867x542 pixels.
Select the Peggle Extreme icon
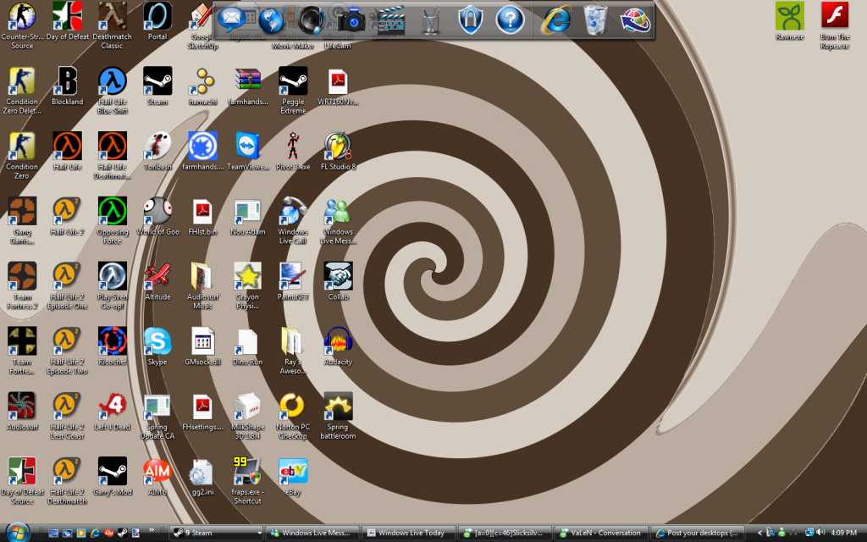coord(293,81)
